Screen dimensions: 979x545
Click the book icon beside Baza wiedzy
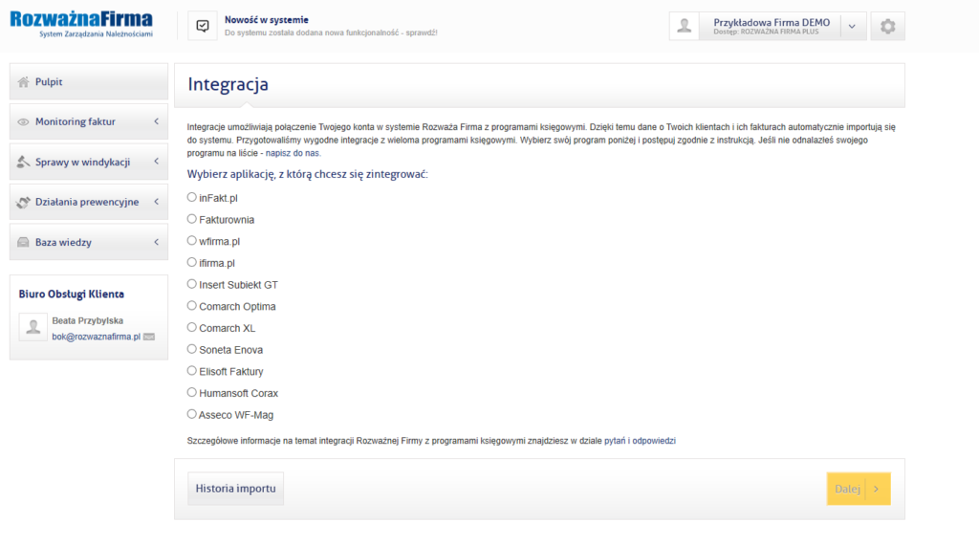(23, 242)
